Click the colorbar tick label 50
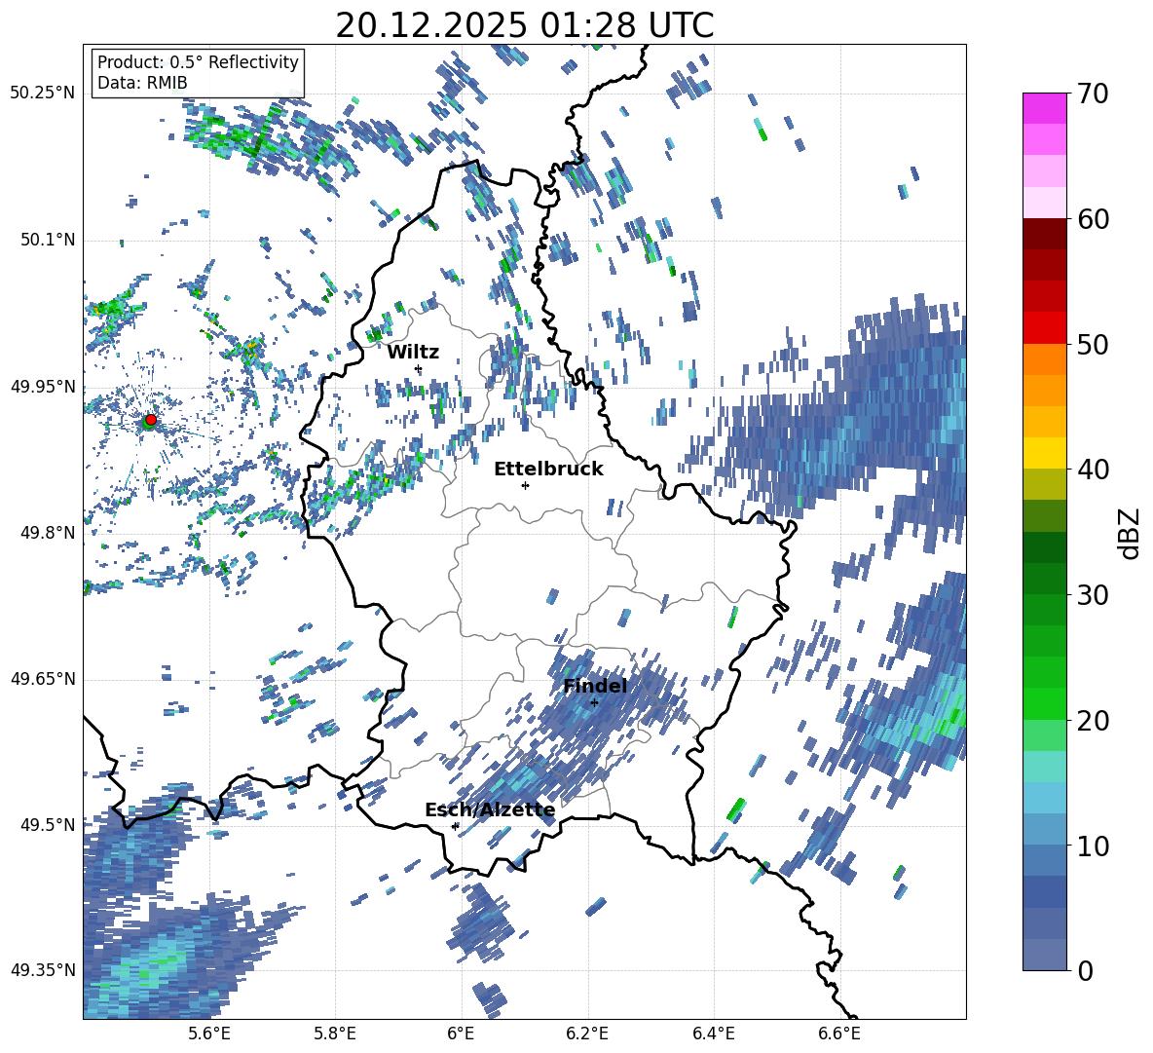 tap(1093, 344)
